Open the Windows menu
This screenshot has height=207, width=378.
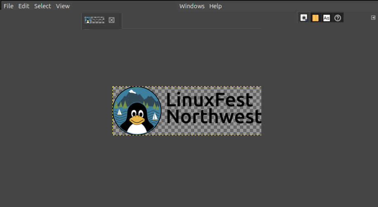[x=192, y=6]
